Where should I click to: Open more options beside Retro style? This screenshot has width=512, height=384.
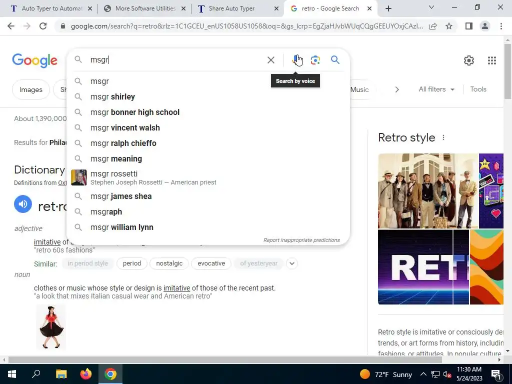(x=443, y=137)
